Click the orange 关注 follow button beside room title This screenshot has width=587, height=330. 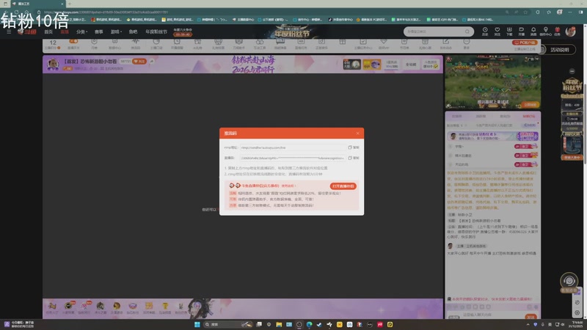139,62
